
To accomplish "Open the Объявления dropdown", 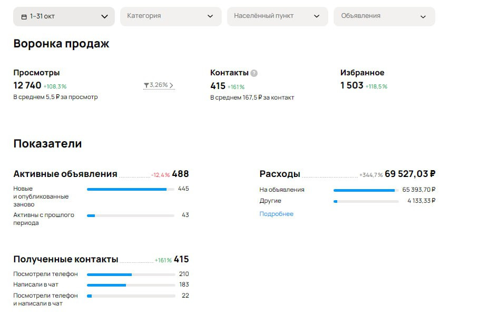I will (x=384, y=16).
